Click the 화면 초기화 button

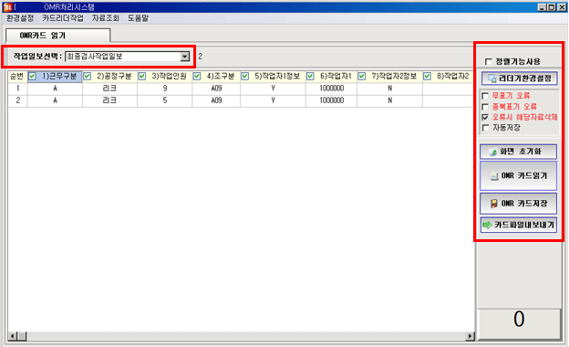tap(518, 152)
